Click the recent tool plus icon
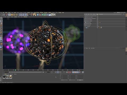Screen dimensions: 127x95 [x=17, y=15]
